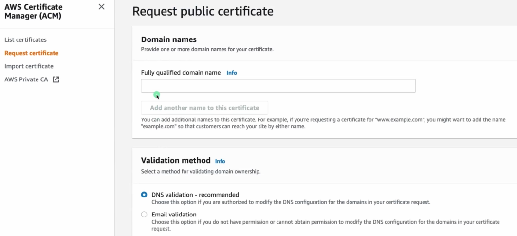Click the Domain names section heading
517x236 pixels.
(168, 39)
